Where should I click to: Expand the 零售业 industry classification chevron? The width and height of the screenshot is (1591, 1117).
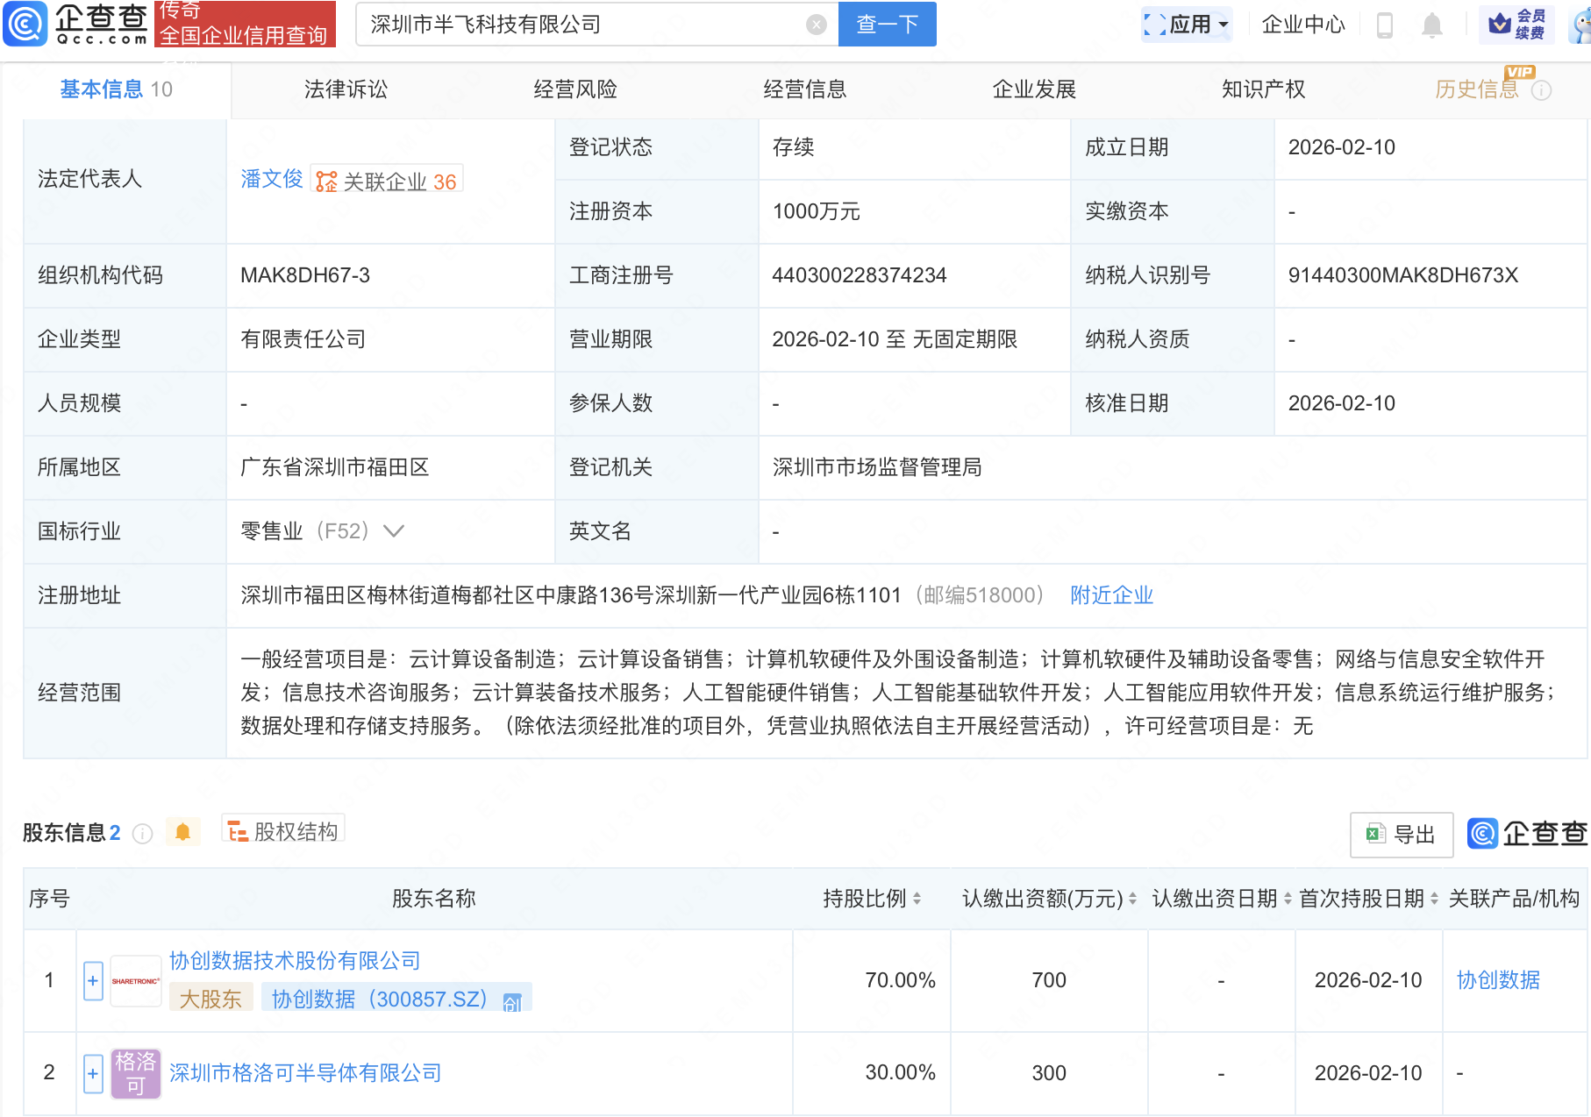[394, 531]
